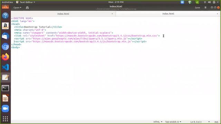The height and width of the screenshot is (124, 221).
Task: Click the jquery.min.js script line
Action: [x=78, y=39]
